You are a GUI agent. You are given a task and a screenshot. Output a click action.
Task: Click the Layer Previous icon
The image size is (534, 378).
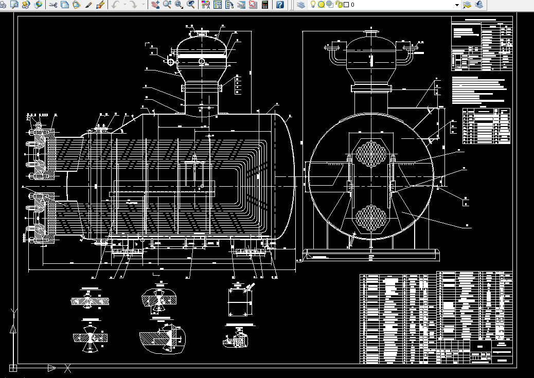click(x=479, y=5)
